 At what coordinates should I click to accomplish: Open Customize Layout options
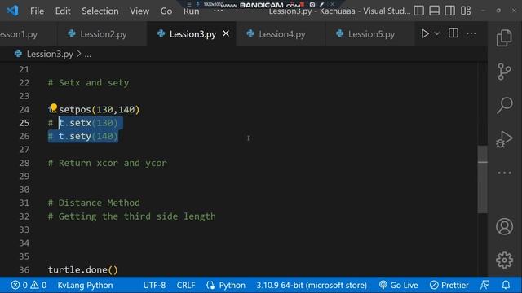click(466, 11)
